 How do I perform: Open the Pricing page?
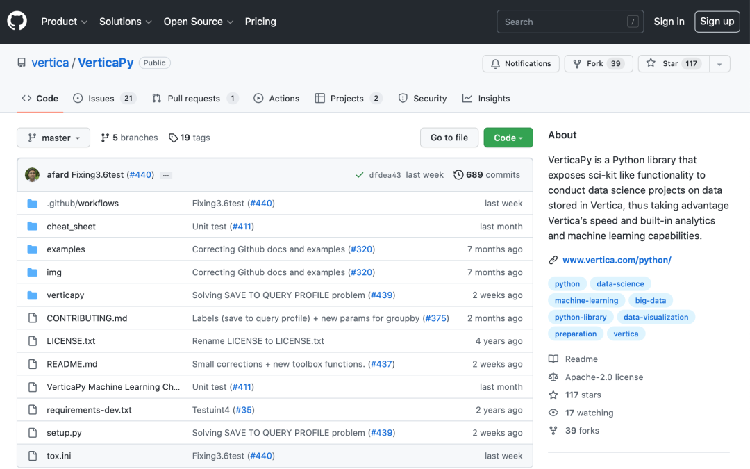(260, 22)
